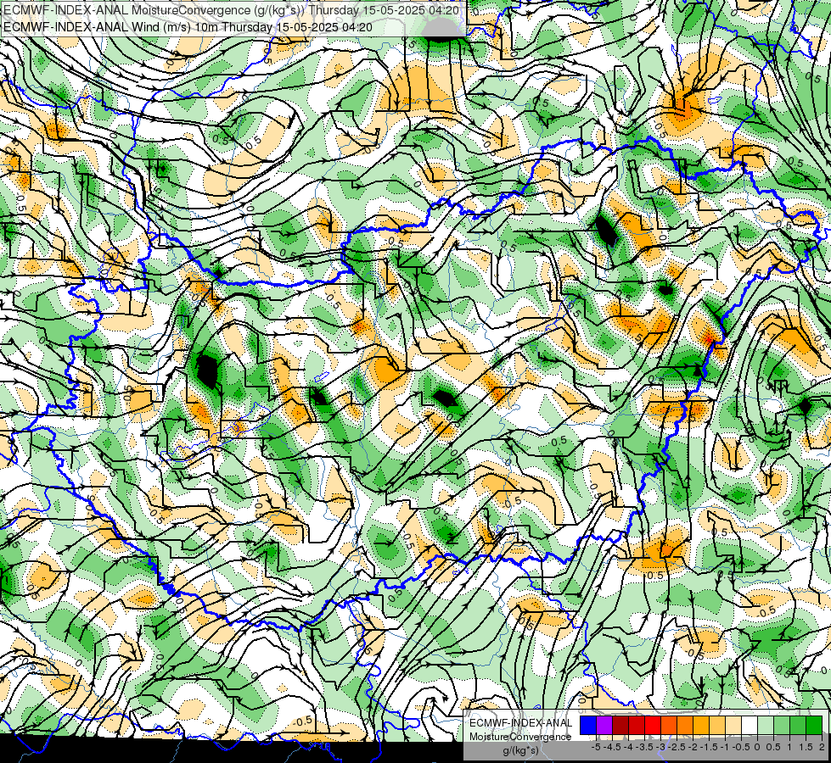Click the MoistureConvergence title line at top
This screenshot has height=763, width=831.
pyautogui.click(x=233, y=9)
